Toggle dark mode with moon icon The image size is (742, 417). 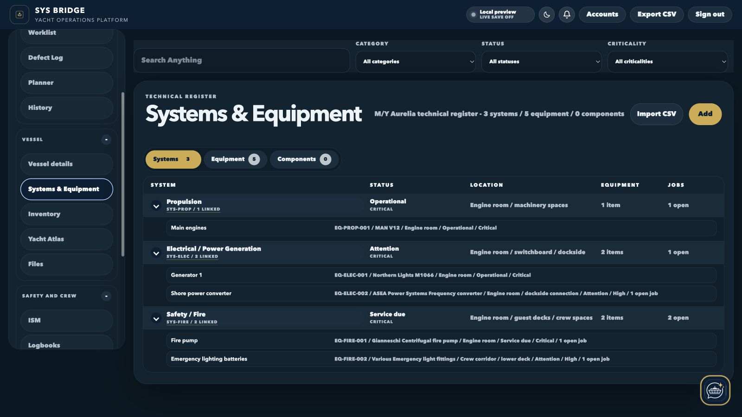547,14
